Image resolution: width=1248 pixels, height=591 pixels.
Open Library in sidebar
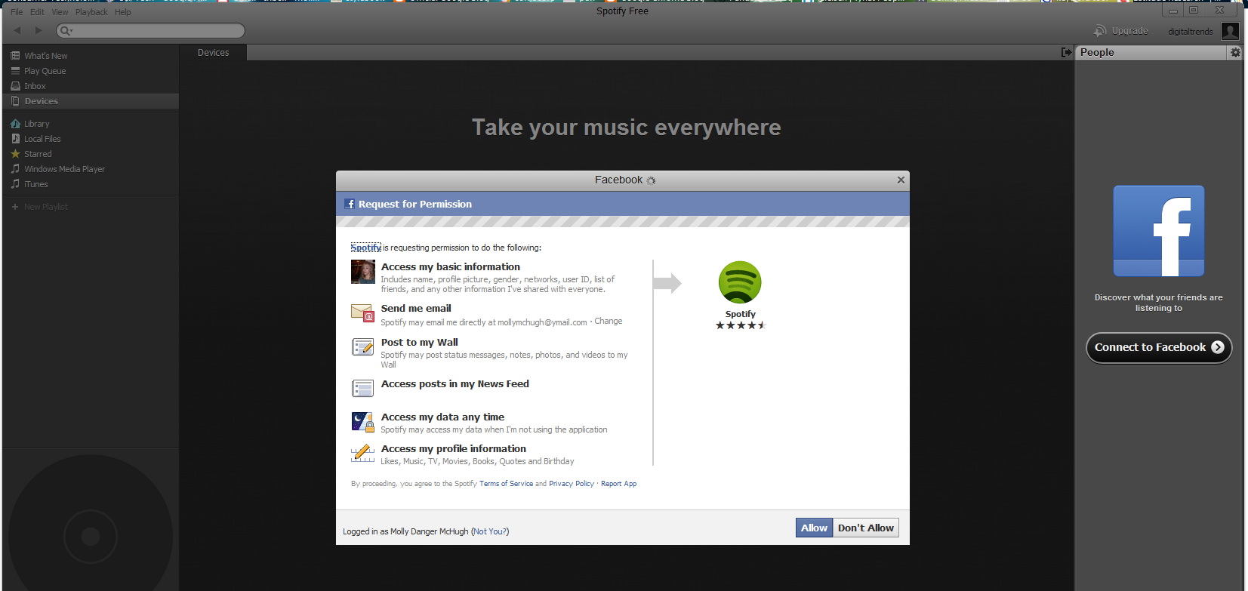point(36,124)
